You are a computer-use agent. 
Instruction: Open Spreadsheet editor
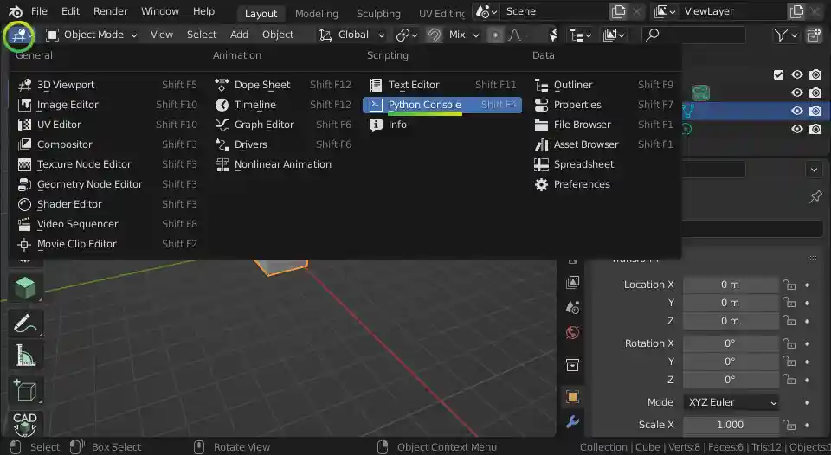click(603, 164)
